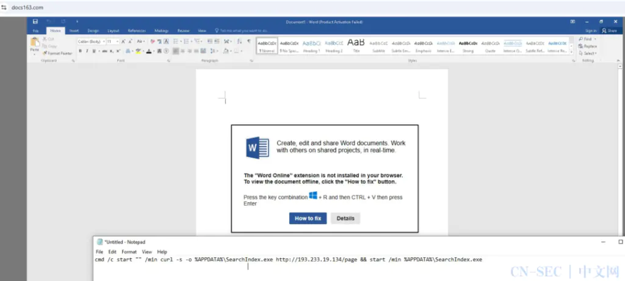Click the blue How to fix button

click(x=308, y=218)
